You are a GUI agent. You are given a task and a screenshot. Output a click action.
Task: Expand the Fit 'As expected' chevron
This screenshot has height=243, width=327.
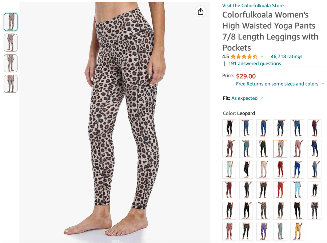[x=262, y=98]
